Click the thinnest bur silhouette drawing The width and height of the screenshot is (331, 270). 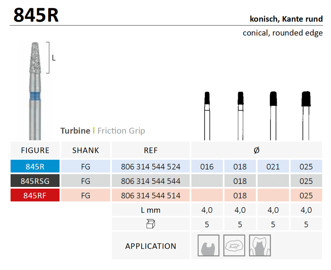[x=207, y=116]
